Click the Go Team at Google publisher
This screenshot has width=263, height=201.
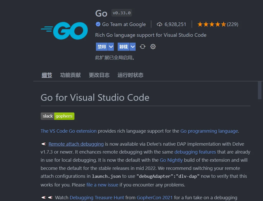click(124, 24)
